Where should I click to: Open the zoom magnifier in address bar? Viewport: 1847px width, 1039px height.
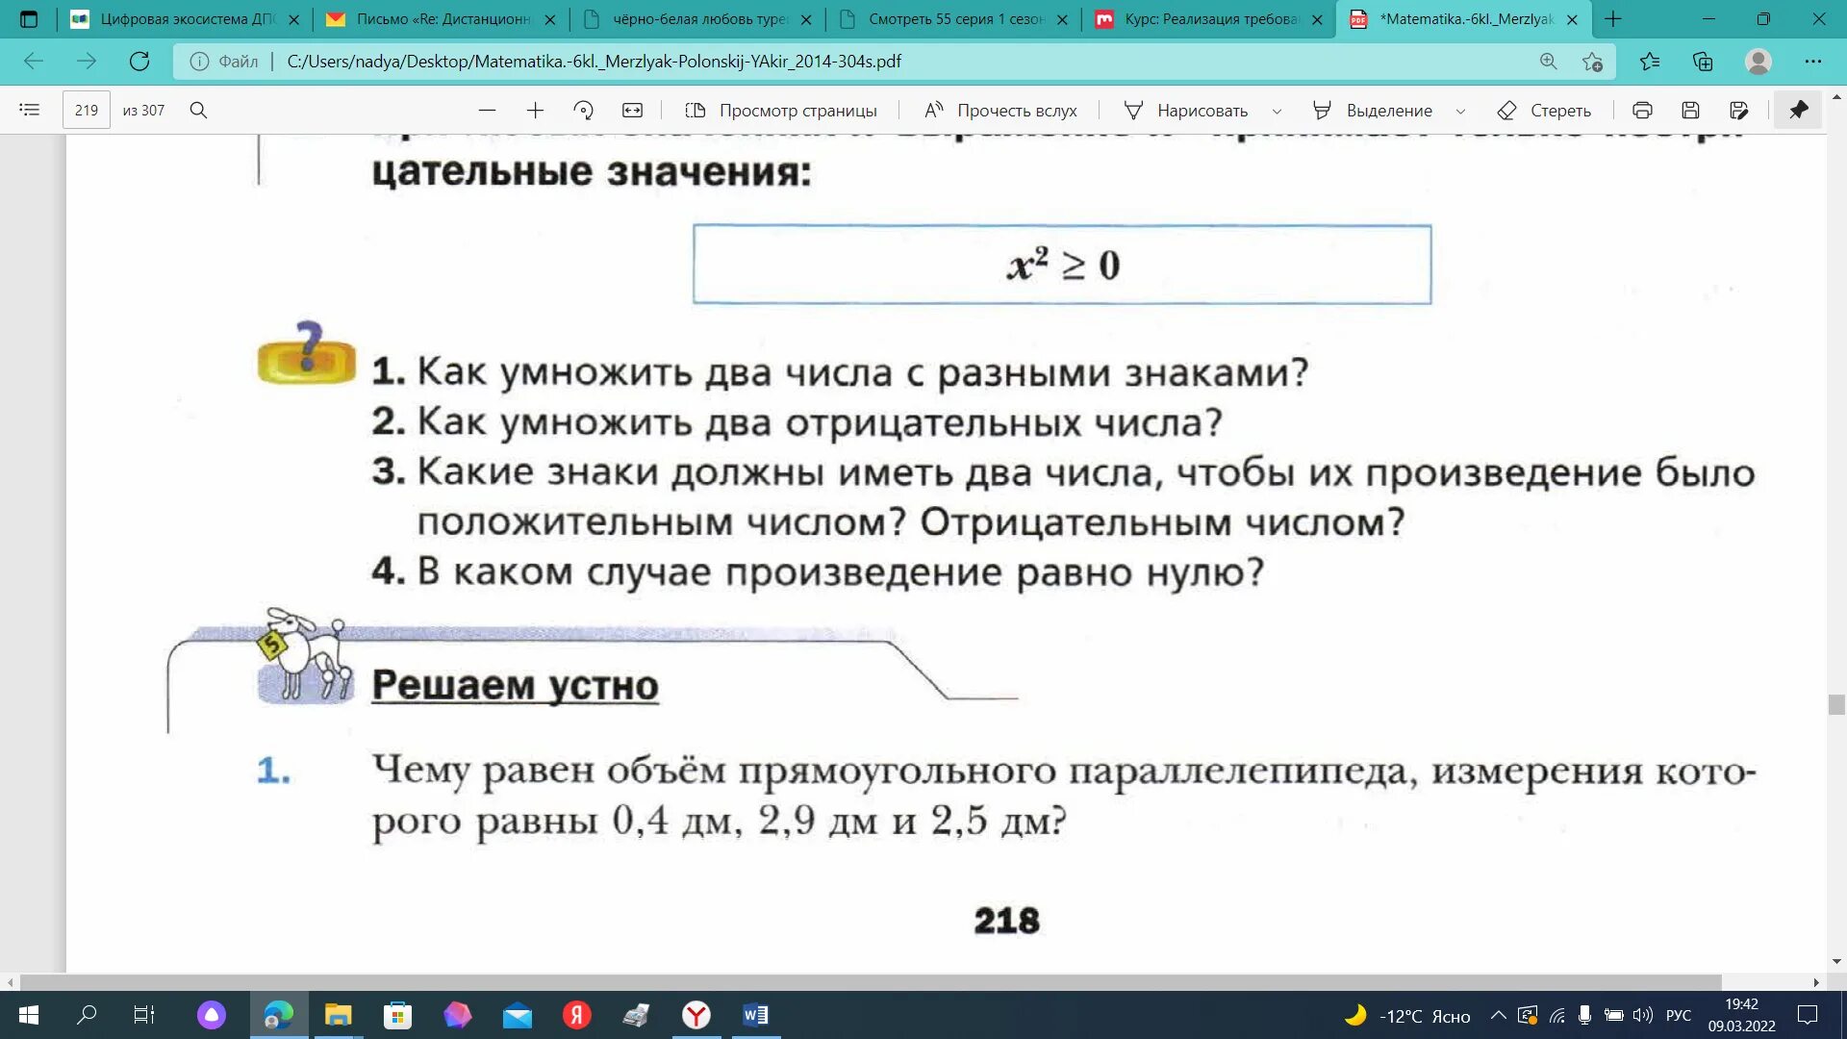[x=1548, y=62]
